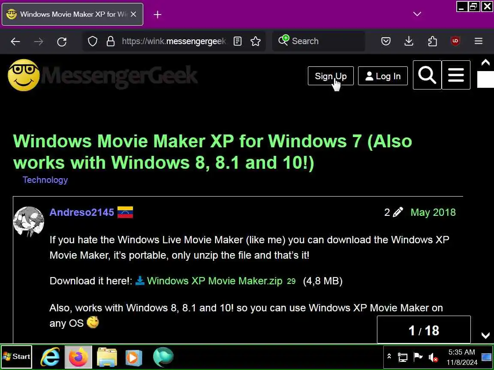Focus the Firefox Search box
Viewport: 494px width, 370px height.
tap(318, 41)
